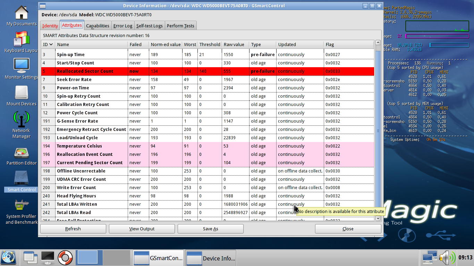The width and height of the screenshot is (474, 266).
Task: Open the Mount Devices desktop icon
Action: [21, 96]
